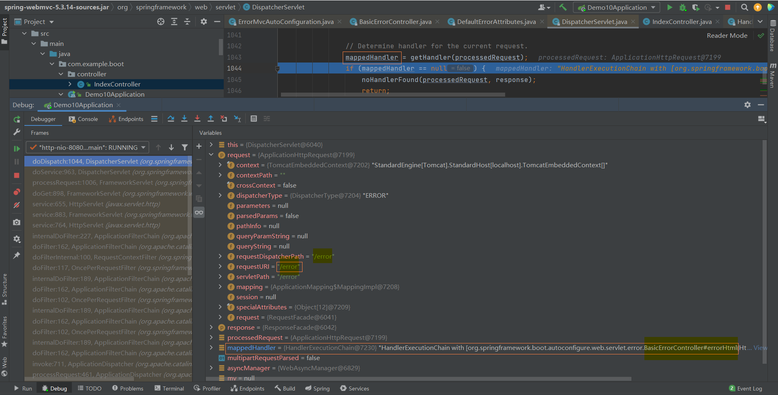Click Run to Cursor icon

click(238, 119)
